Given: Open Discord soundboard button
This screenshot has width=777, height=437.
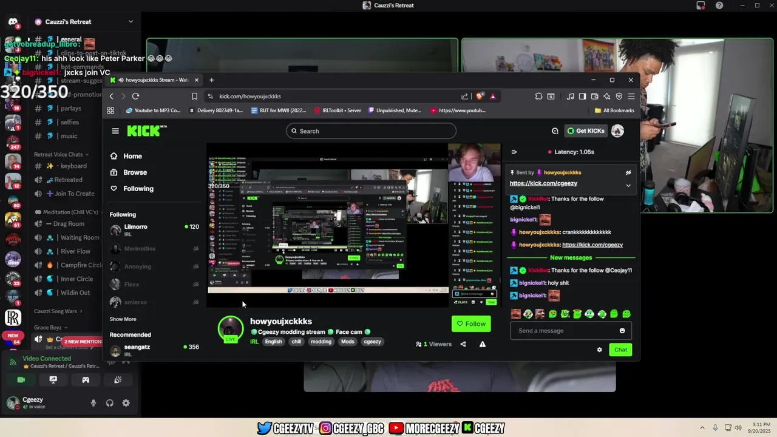Looking at the screenshot, I should click(x=118, y=380).
